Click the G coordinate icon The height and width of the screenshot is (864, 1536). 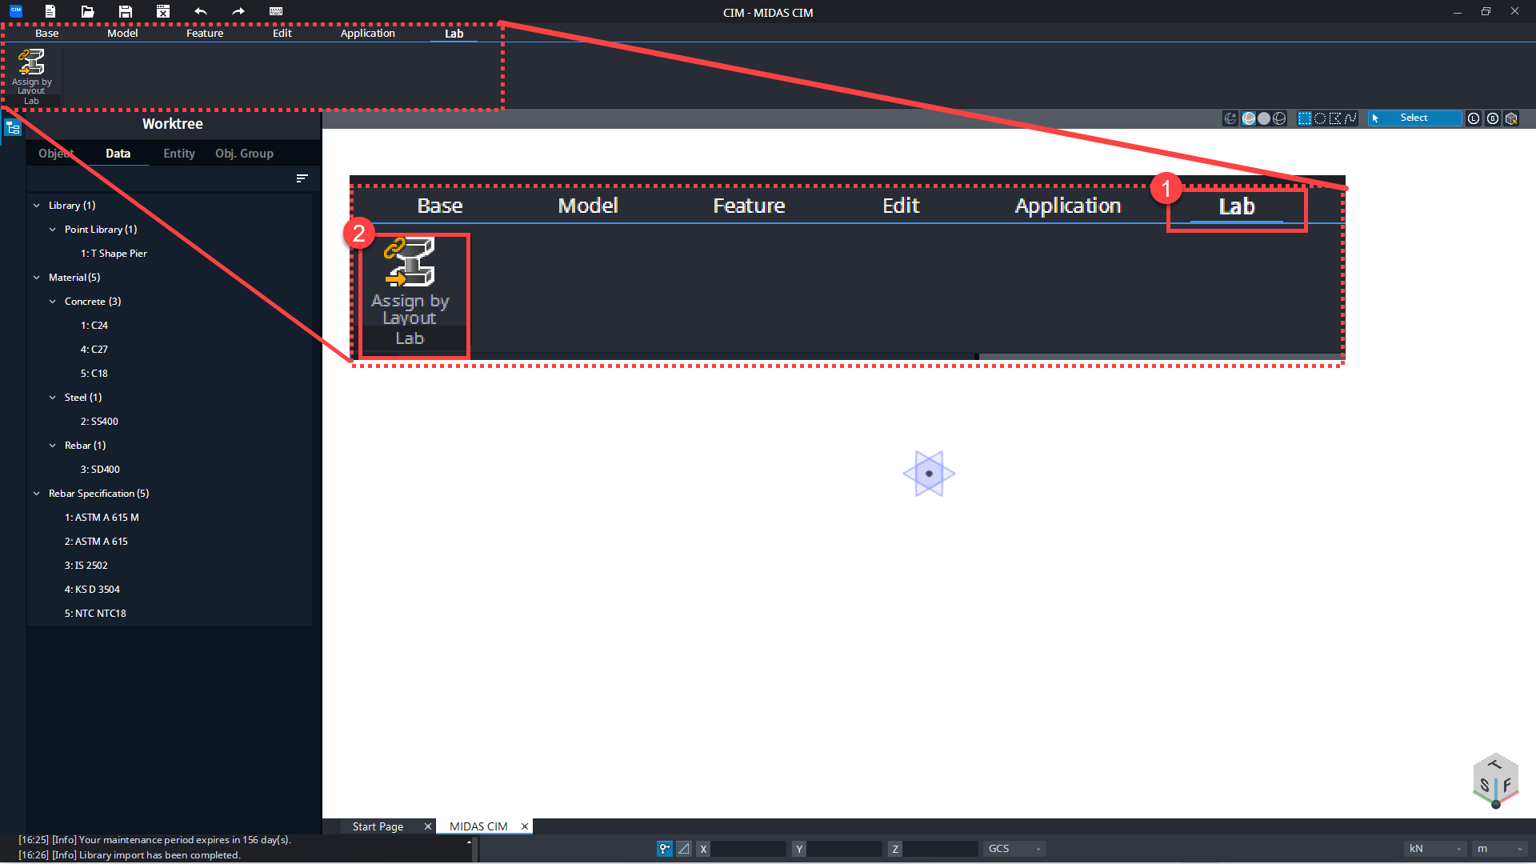click(1493, 118)
